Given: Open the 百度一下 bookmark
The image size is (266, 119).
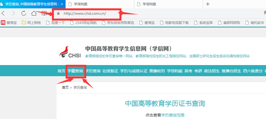Looking at the screenshot, I should tap(56, 23).
